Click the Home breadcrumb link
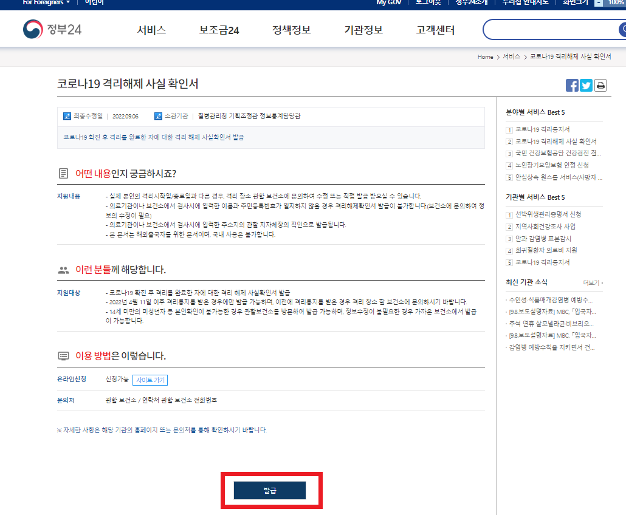Screen dimensions: 626x515 [x=485, y=56]
